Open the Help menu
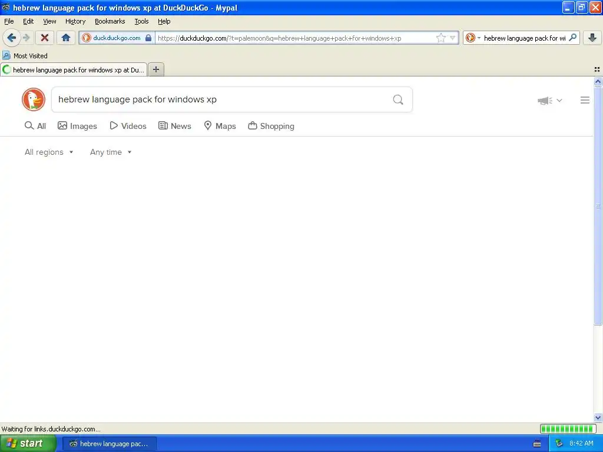603x452 pixels. pyautogui.click(x=164, y=21)
